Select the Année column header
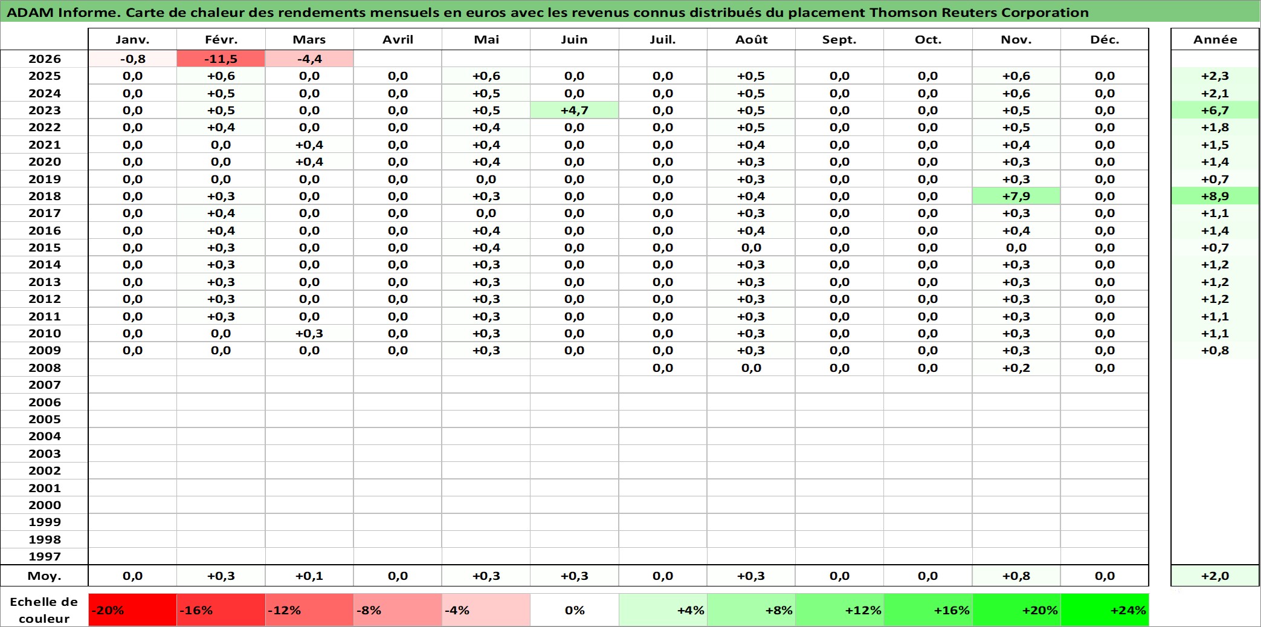This screenshot has height=627, width=1261. (1215, 39)
